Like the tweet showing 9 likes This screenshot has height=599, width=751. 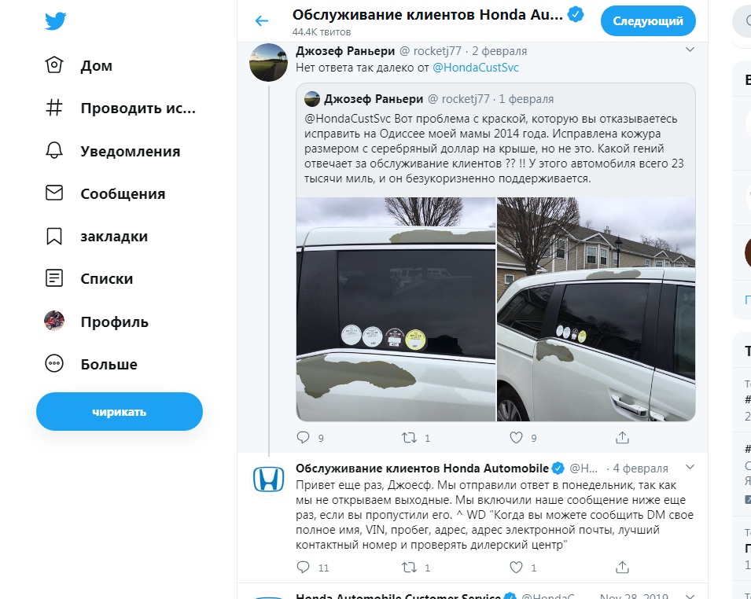pyautogui.click(x=516, y=437)
